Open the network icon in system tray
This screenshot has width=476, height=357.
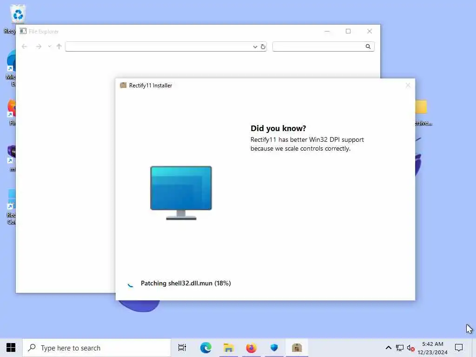[x=399, y=348]
